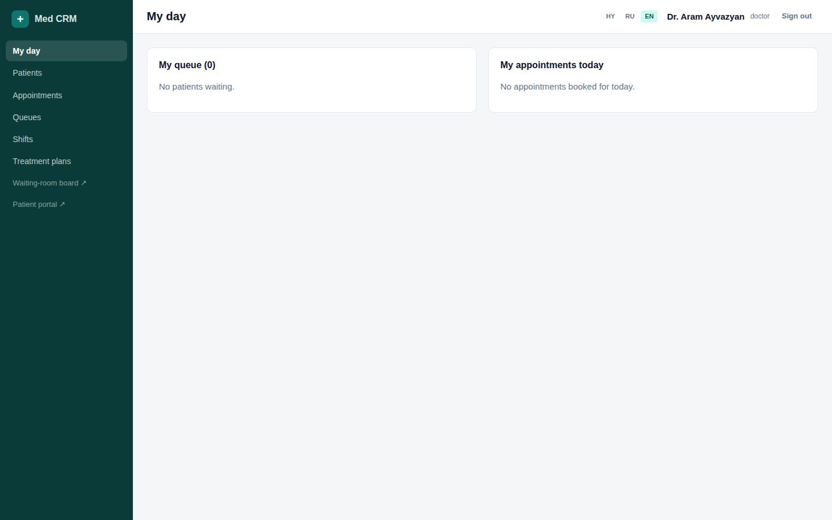Click the No appointments booked for today text
832x520 pixels.
[567, 87]
